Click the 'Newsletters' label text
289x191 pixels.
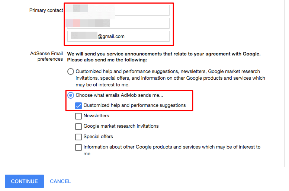(x=96, y=116)
